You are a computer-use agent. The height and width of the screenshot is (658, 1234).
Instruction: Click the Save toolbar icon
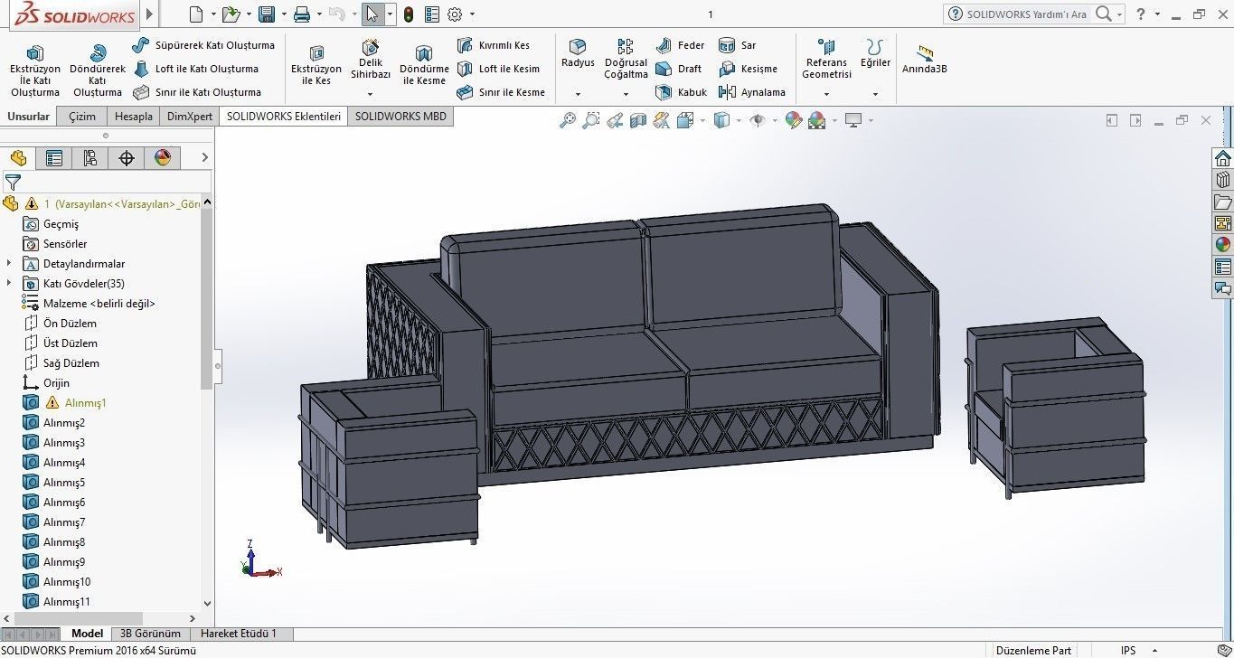[x=267, y=14]
